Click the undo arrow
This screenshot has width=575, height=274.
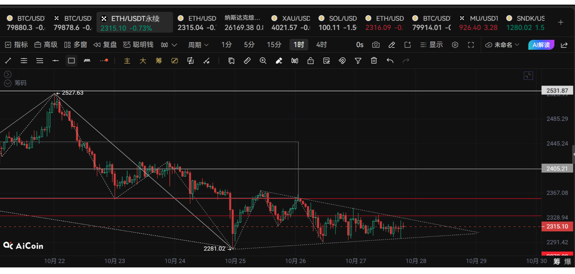(390, 61)
